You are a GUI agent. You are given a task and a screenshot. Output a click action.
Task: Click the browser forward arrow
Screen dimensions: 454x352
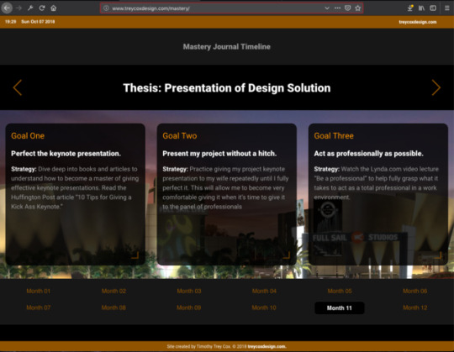tap(19, 8)
